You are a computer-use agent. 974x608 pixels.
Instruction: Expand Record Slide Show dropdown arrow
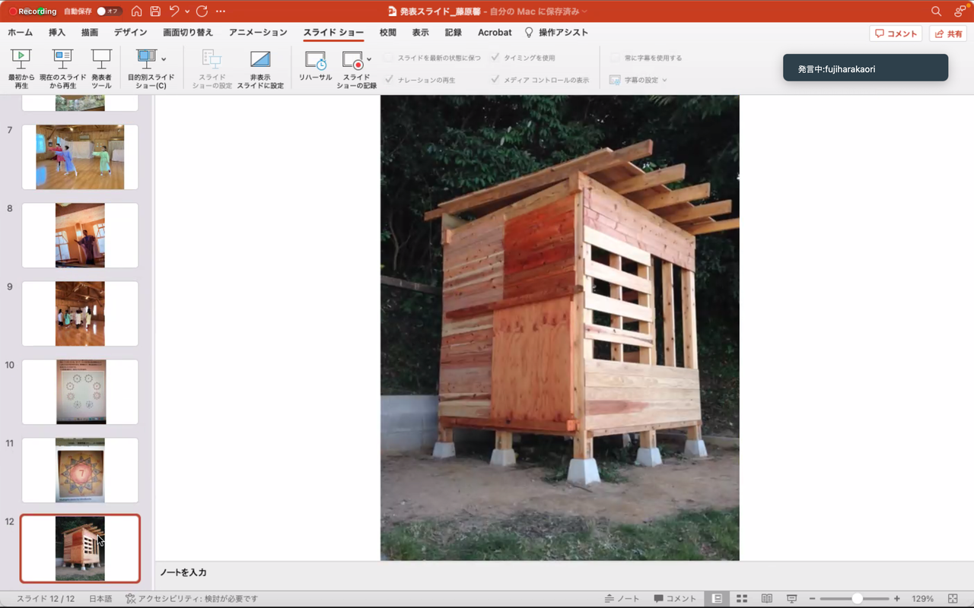pyautogui.click(x=369, y=59)
